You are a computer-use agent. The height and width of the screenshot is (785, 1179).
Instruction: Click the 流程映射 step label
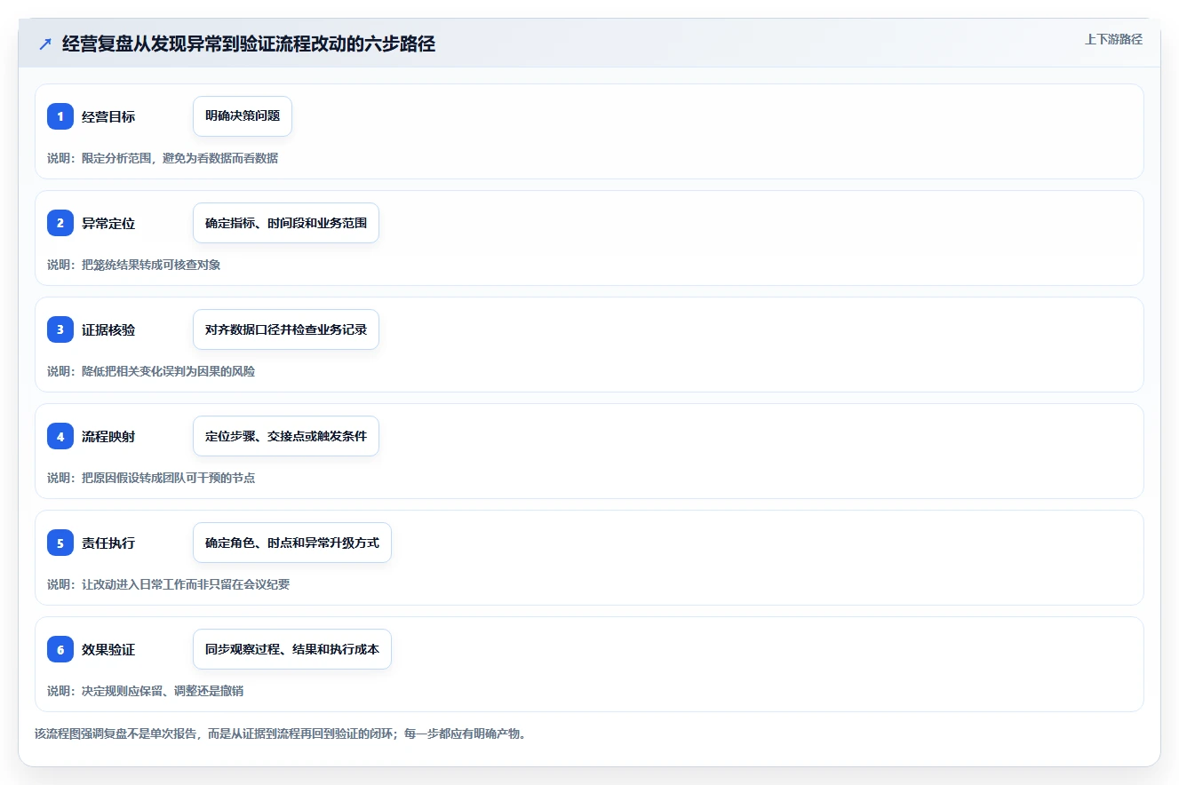[x=108, y=436]
